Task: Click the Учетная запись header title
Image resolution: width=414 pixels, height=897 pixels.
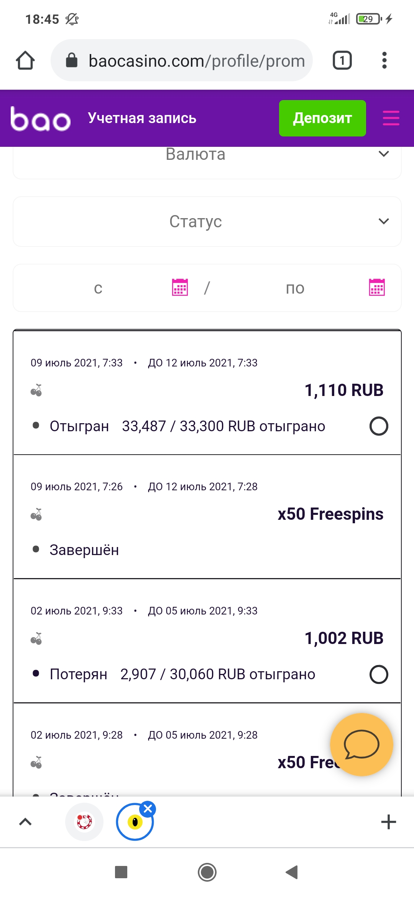Action: pyautogui.click(x=142, y=118)
